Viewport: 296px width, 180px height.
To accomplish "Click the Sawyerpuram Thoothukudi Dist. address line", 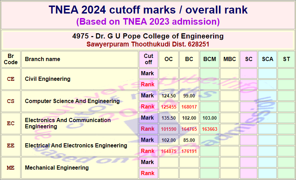I will (148, 44).
